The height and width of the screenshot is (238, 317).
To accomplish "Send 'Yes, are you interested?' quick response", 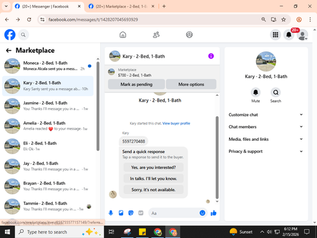I will tap(153, 168).
